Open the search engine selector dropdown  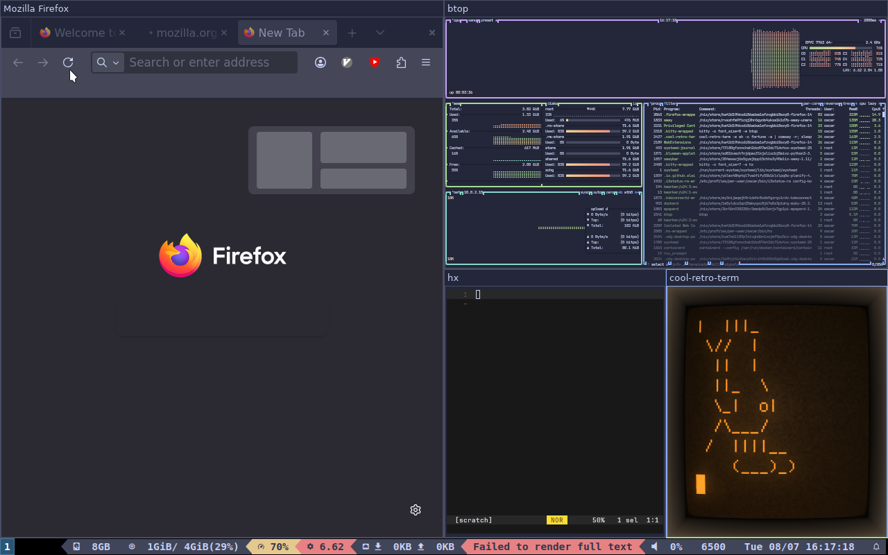pos(108,62)
